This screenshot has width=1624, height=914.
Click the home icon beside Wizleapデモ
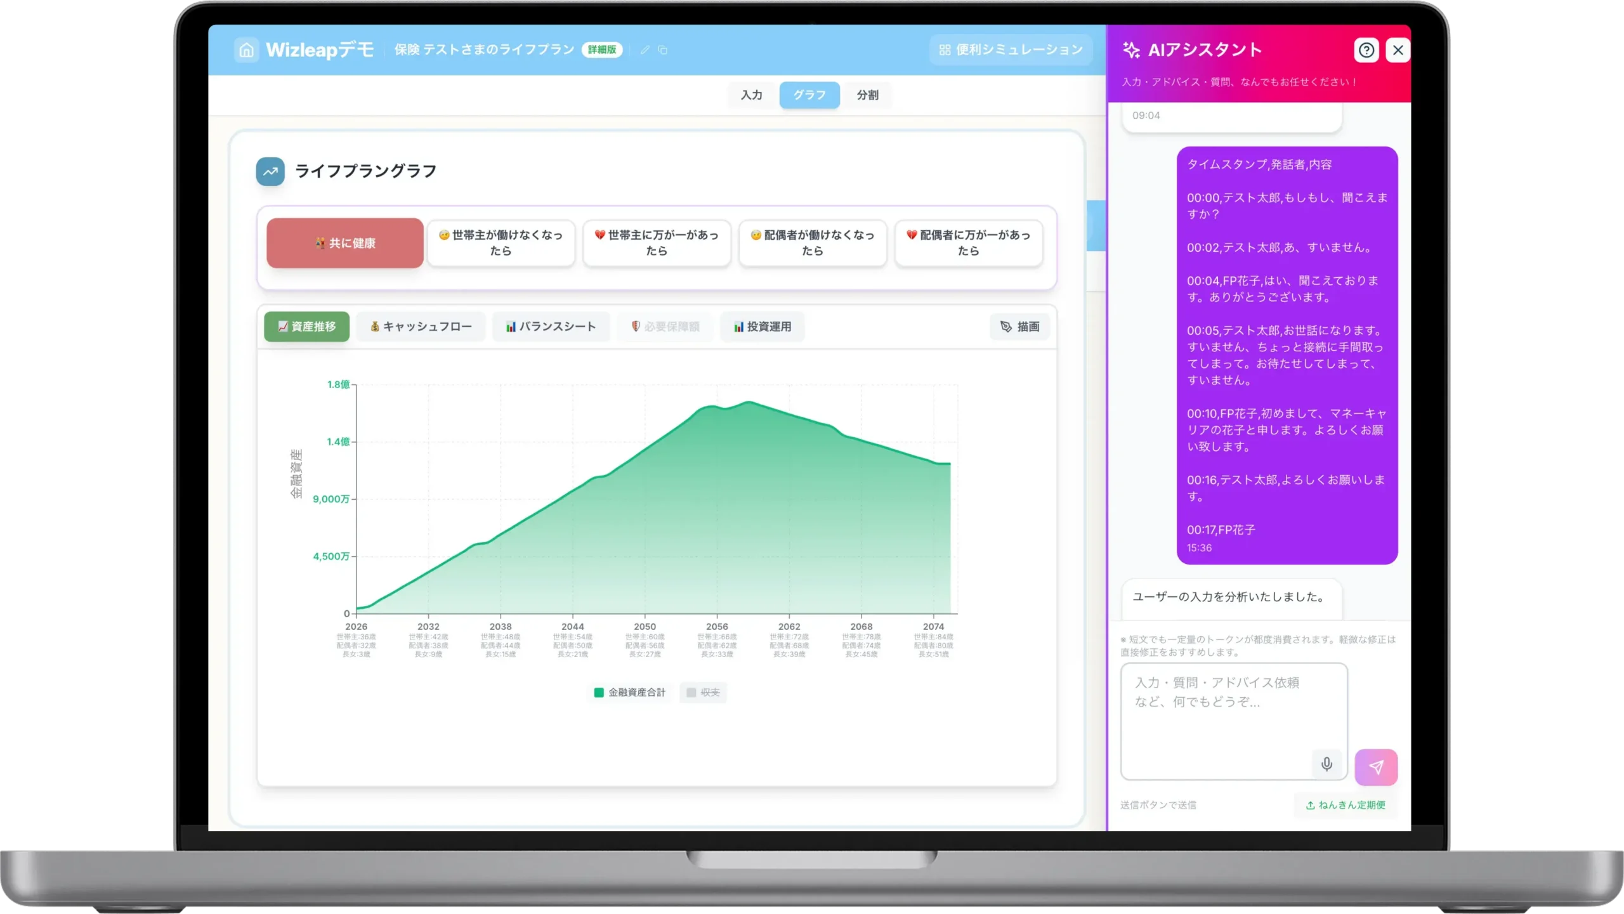[246, 49]
